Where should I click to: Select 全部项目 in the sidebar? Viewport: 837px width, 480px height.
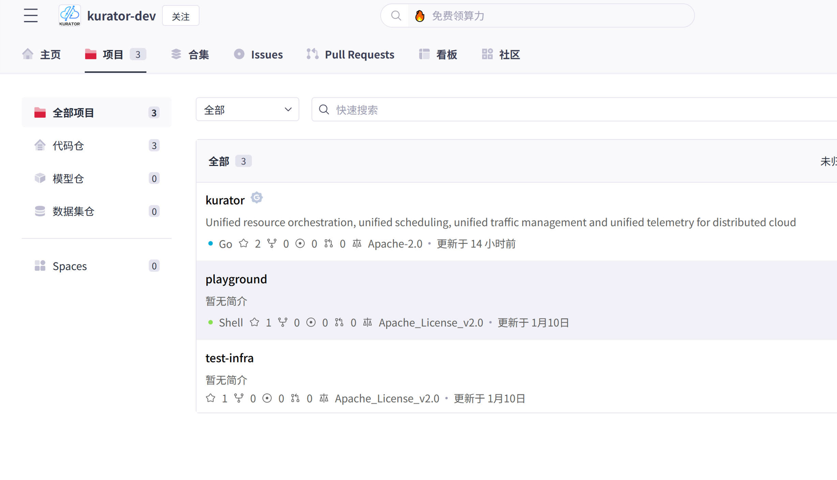(x=97, y=112)
